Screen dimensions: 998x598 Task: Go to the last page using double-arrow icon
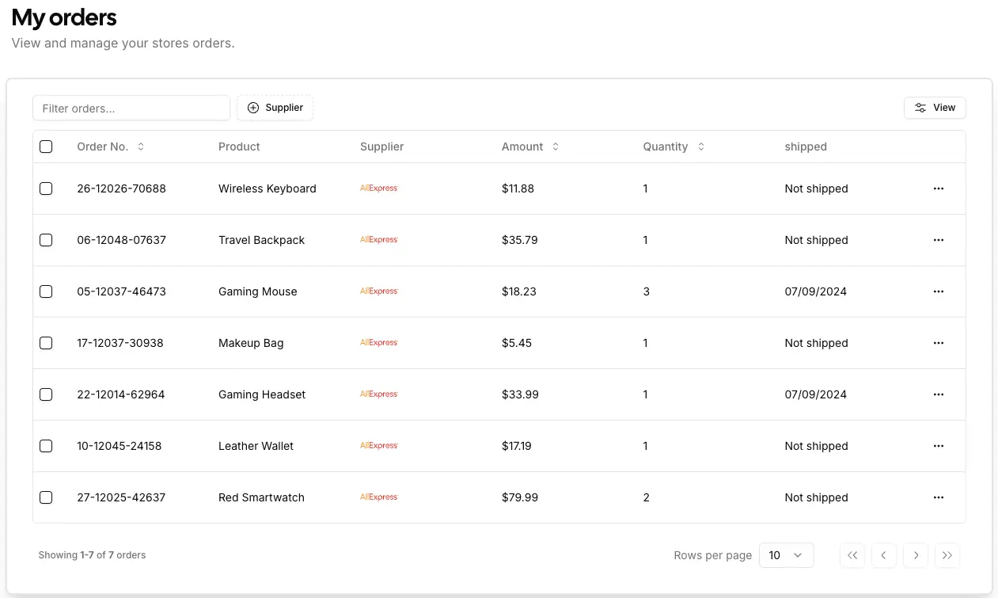tap(947, 555)
